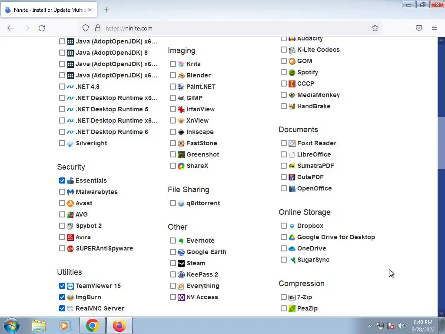Click the Malwarebytes icon
The height and width of the screenshot is (334, 445).
point(70,192)
